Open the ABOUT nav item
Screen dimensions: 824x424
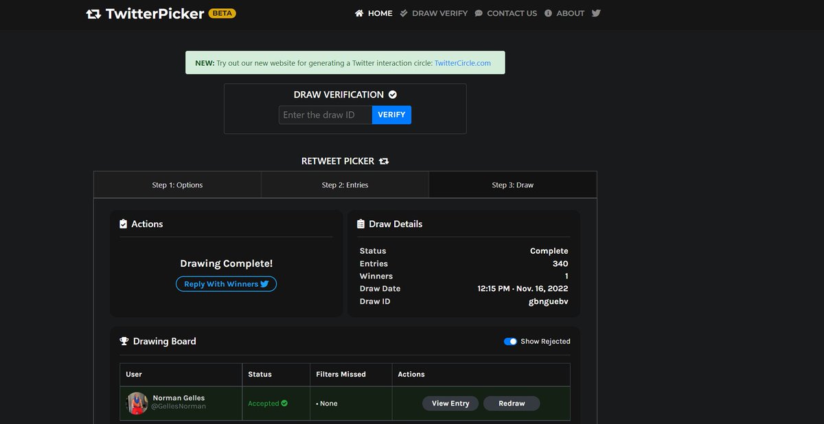point(564,13)
